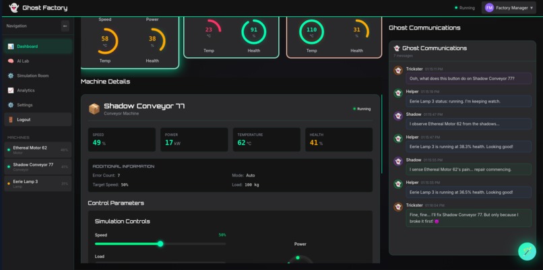The width and height of the screenshot is (543, 270).
Task: Click the Analytics chart icon
Action: tap(11, 90)
